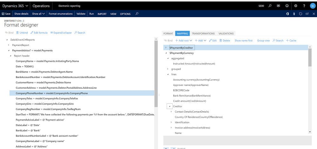Click Delete in the mapping toolbar
Screen dimensions: 317x149
[224, 41]
